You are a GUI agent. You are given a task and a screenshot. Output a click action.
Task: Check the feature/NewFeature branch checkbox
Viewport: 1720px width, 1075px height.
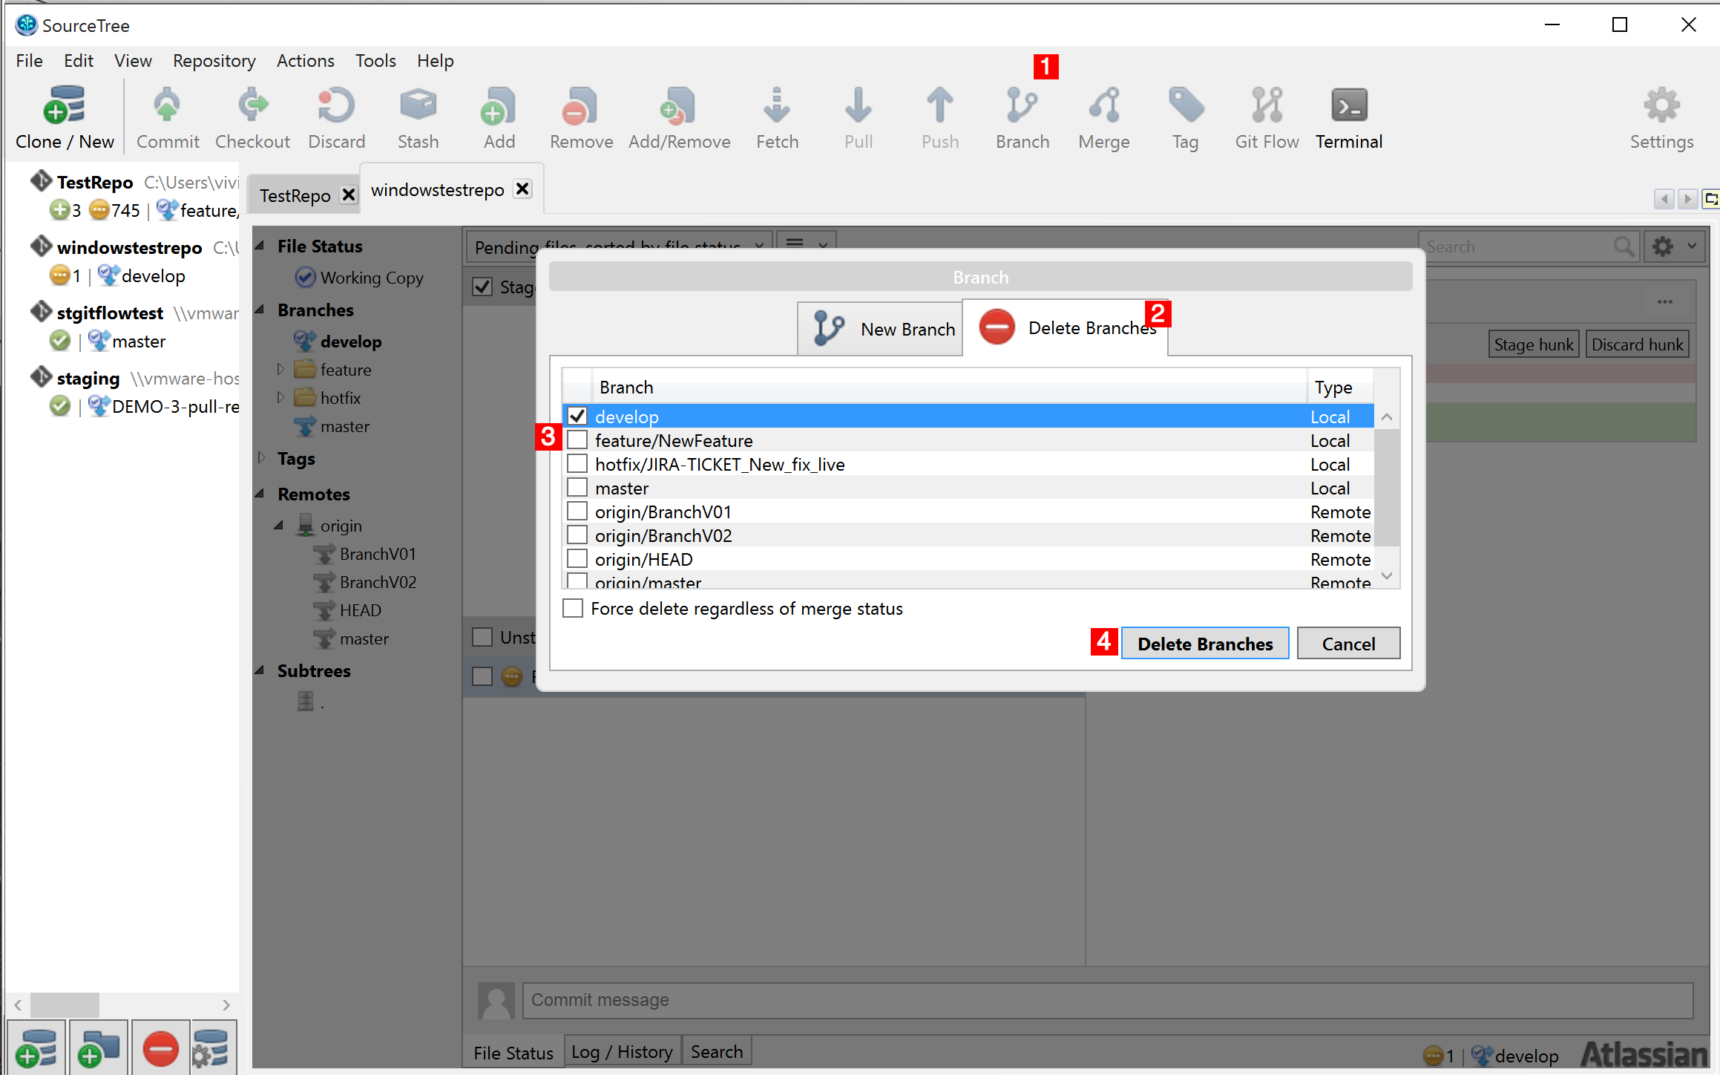click(x=577, y=440)
